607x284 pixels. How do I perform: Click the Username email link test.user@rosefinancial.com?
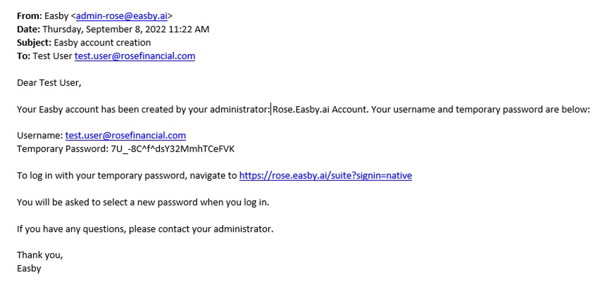[125, 136]
